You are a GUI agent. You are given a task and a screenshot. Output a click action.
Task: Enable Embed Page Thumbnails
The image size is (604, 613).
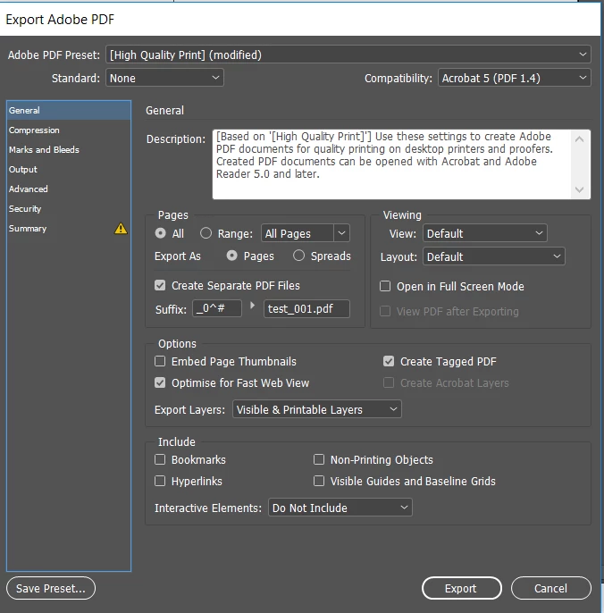click(160, 361)
